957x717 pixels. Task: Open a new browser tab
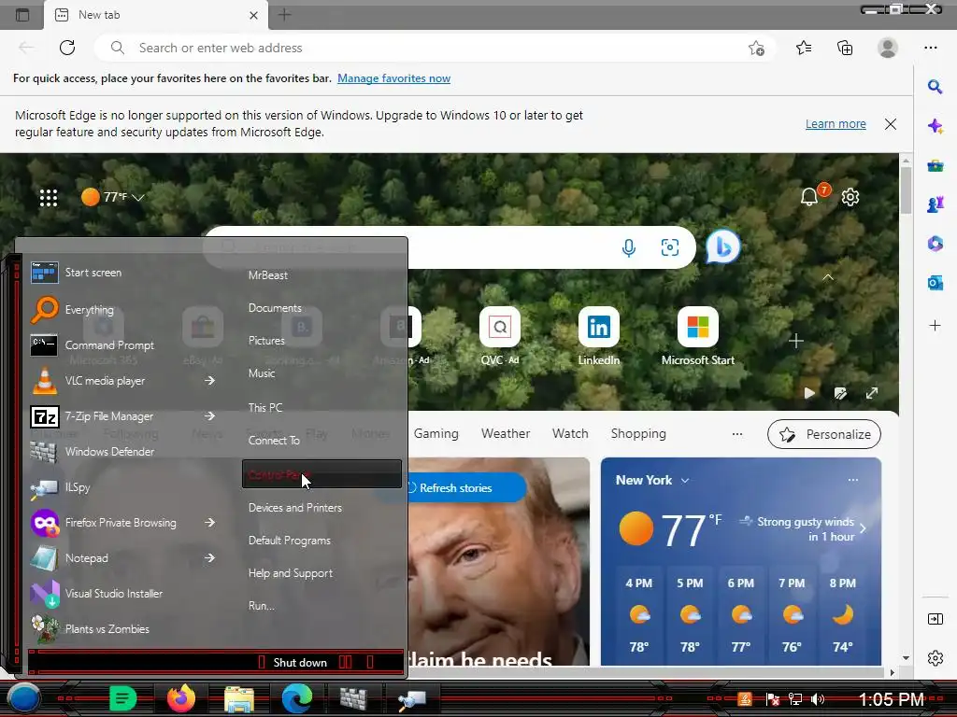tap(284, 15)
